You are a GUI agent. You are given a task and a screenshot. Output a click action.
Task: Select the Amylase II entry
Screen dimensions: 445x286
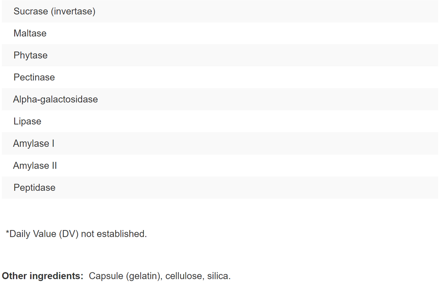35,166
